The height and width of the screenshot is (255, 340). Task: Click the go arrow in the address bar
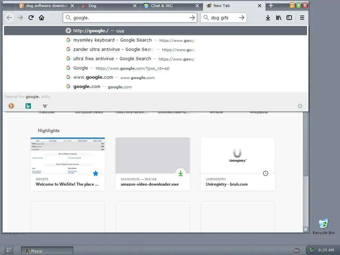[192, 18]
